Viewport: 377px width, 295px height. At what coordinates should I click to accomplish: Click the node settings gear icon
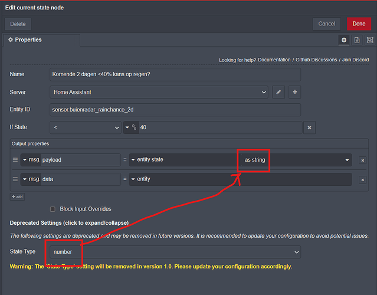click(344, 40)
